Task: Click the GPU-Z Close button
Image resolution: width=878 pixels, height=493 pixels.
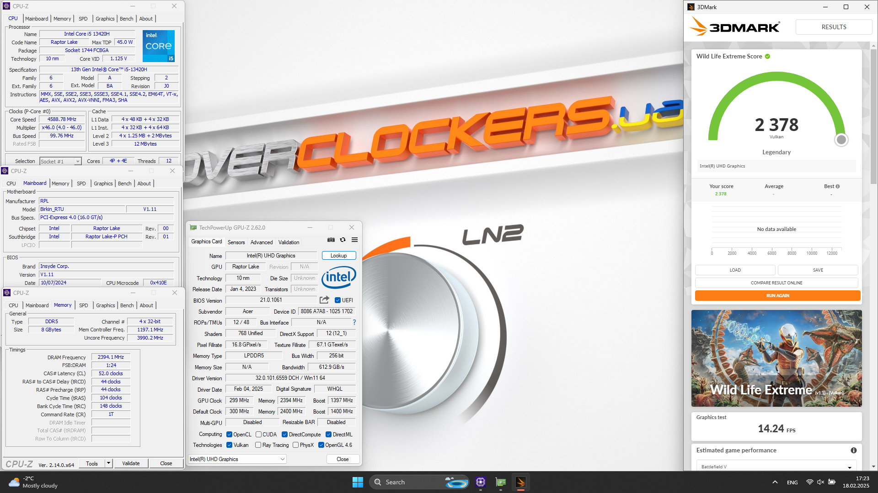Action: pyautogui.click(x=343, y=459)
